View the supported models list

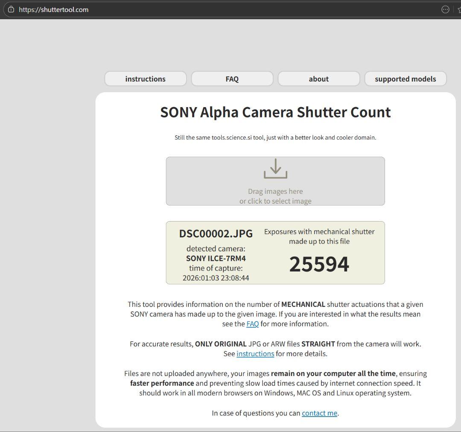(x=405, y=79)
